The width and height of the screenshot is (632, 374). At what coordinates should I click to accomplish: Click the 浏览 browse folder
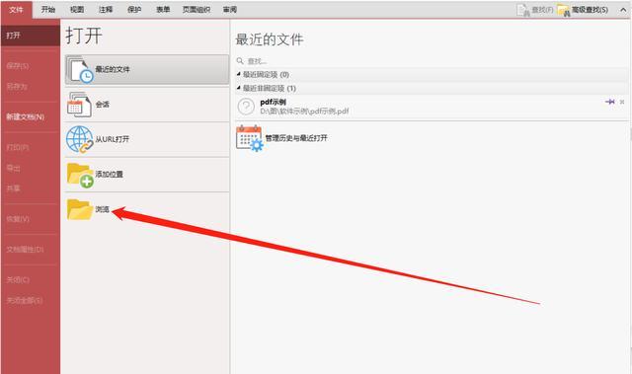pyautogui.click(x=147, y=209)
